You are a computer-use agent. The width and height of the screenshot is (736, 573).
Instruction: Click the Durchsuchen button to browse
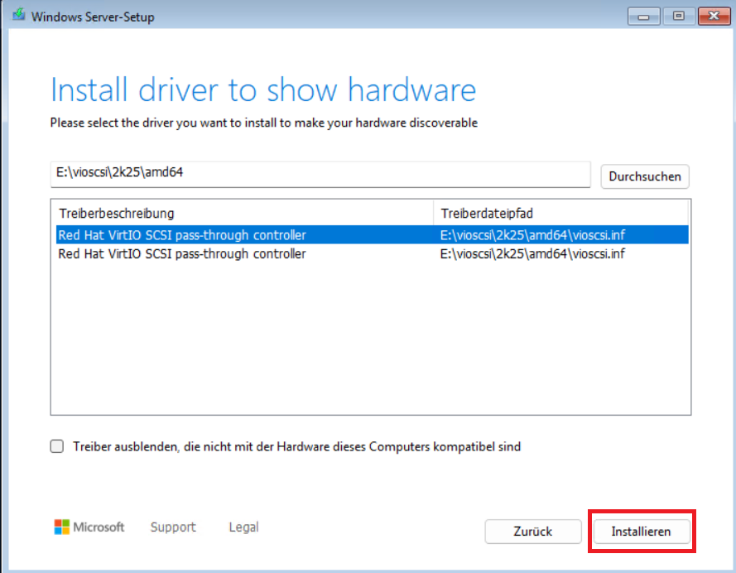tap(644, 176)
